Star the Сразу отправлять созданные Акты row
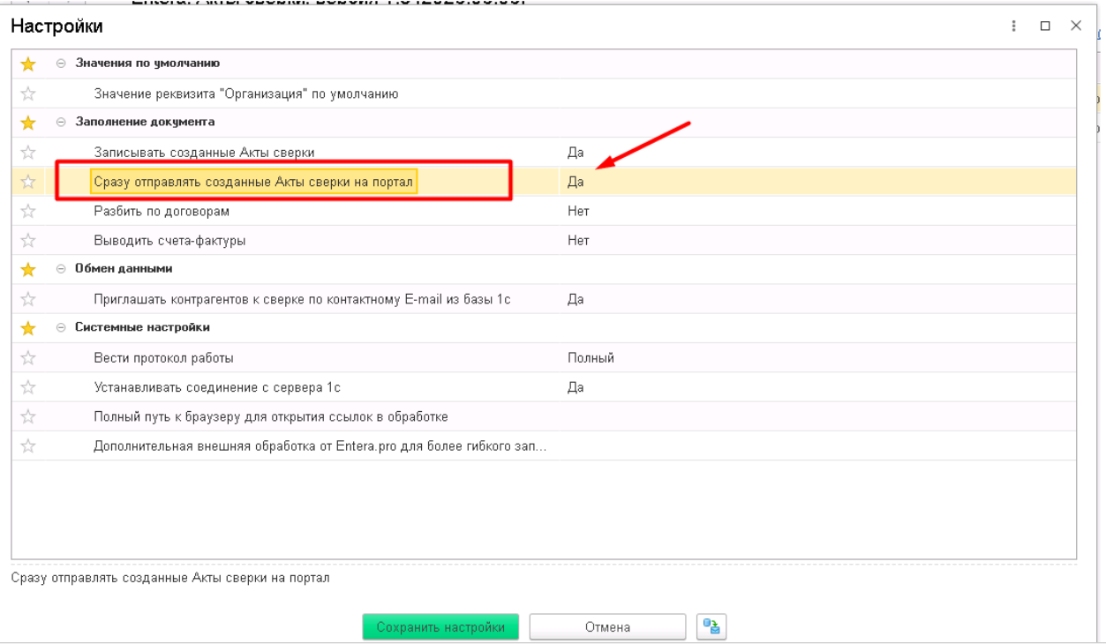The width and height of the screenshot is (1106, 644). (28, 182)
